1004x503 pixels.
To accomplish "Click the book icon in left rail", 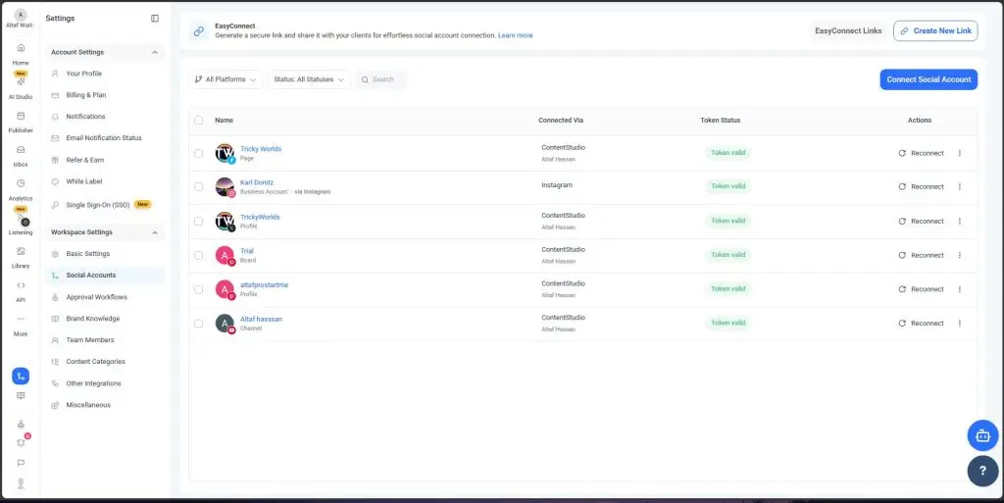I will (x=21, y=395).
